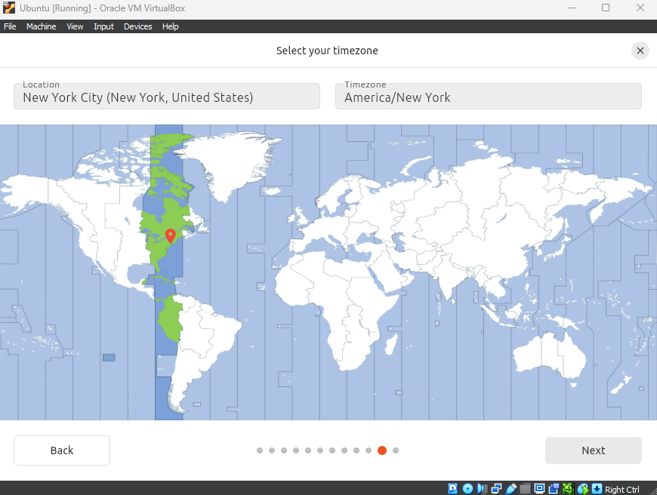This screenshot has width=657, height=495.
Task: Click the USB devices status icon
Action: 510,489
